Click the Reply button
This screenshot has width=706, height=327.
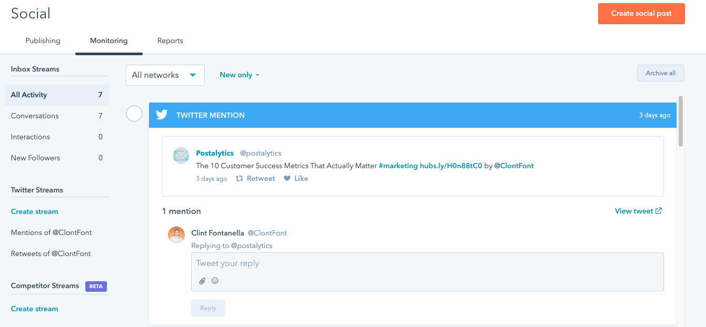pyautogui.click(x=208, y=308)
